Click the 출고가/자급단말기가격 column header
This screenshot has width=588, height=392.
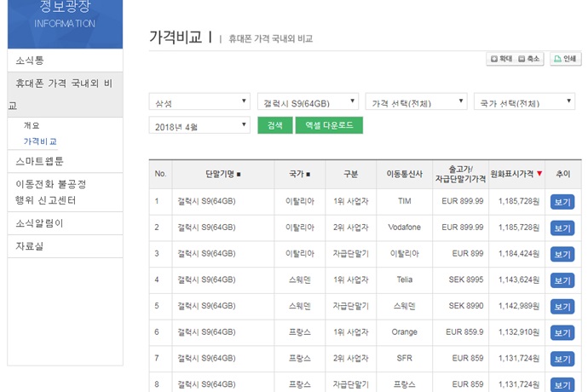coord(460,174)
